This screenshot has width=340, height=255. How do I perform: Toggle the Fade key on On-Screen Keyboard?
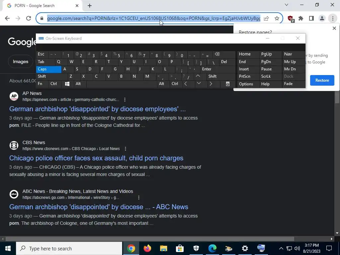click(x=294, y=84)
